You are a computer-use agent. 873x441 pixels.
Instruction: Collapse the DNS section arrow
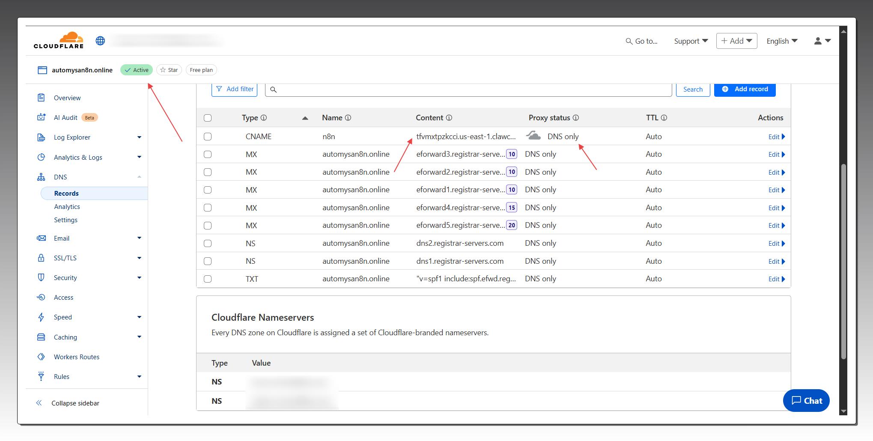[139, 177]
